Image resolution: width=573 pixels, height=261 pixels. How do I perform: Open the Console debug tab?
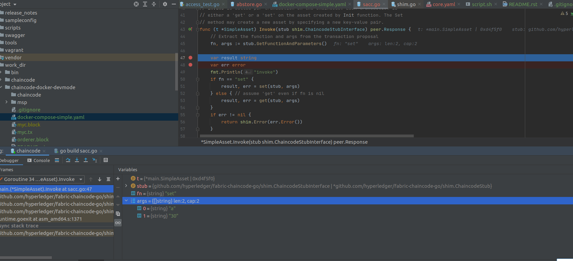pyautogui.click(x=39, y=160)
